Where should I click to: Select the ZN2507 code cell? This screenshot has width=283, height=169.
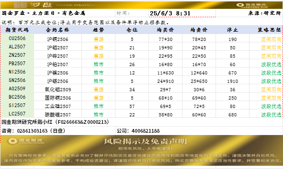[17, 55]
